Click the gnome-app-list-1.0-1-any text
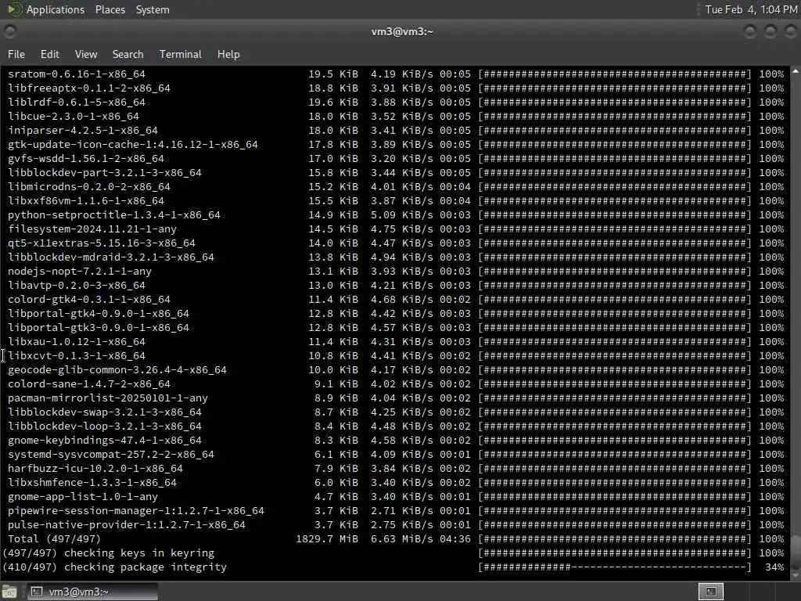The image size is (801, 601). click(83, 496)
